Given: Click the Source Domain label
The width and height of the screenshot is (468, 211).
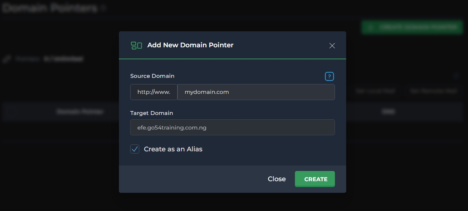Looking at the screenshot, I should coord(152,76).
